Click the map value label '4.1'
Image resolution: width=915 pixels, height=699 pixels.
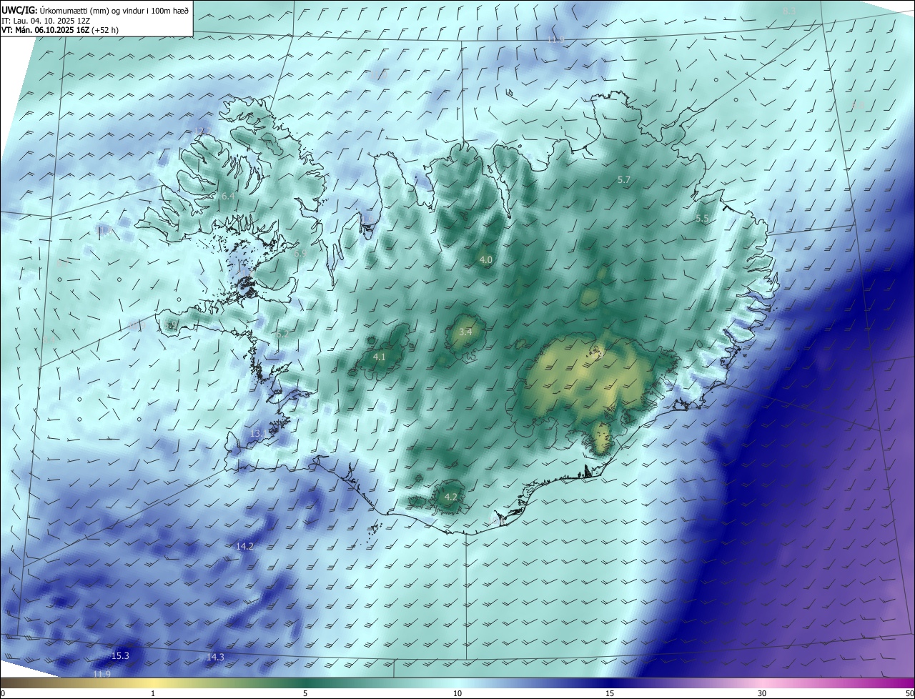(380, 357)
